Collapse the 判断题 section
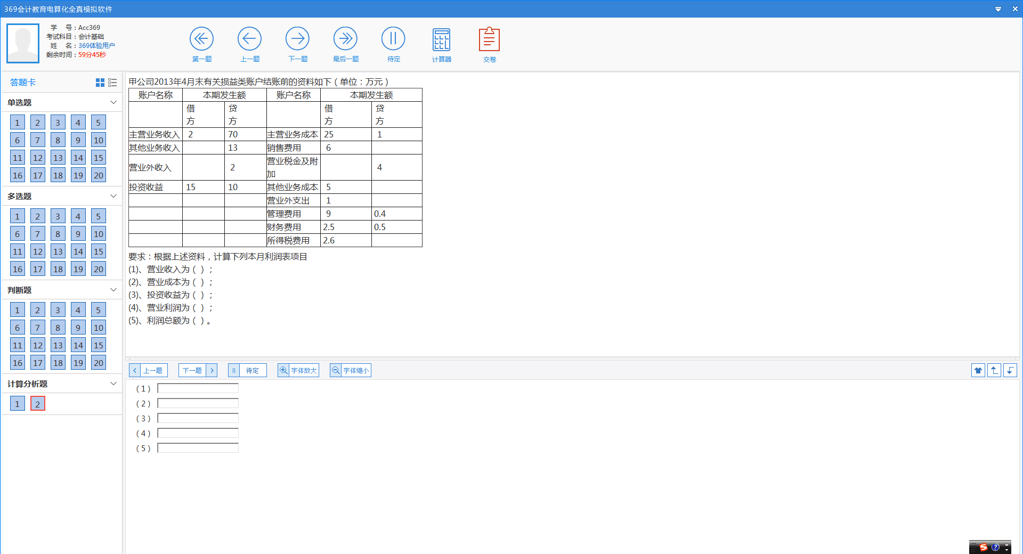The height and width of the screenshot is (554, 1023). pos(113,290)
